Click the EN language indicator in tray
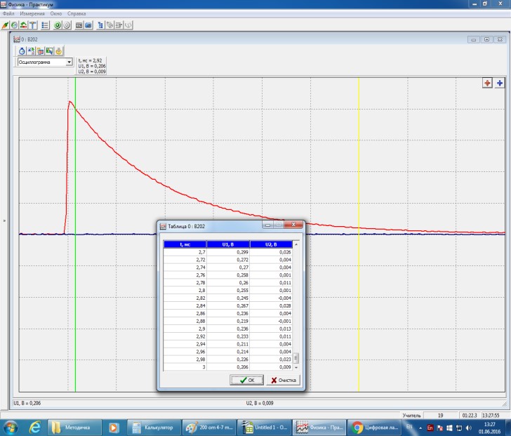Viewport: 511px width, 436px height. point(410,427)
